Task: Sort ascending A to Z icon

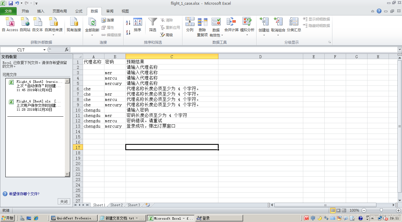Action: coord(128,23)
